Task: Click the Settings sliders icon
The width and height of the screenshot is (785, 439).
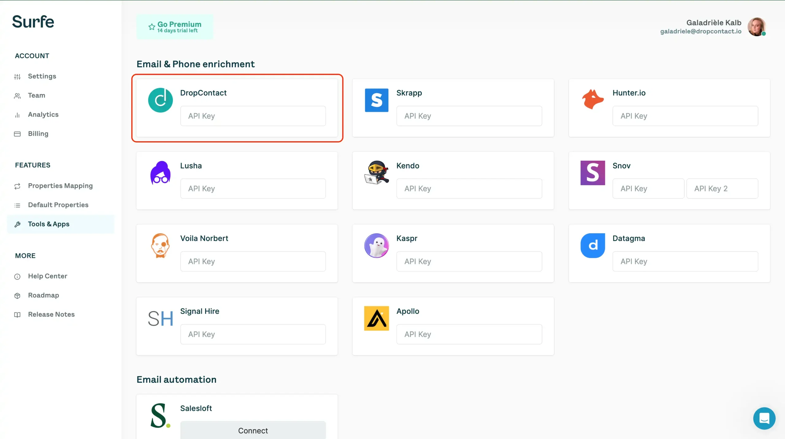Action: (17, 76)
